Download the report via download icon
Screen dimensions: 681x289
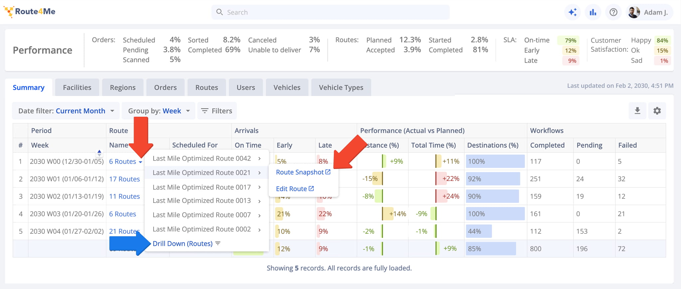(x=637, y=111)
